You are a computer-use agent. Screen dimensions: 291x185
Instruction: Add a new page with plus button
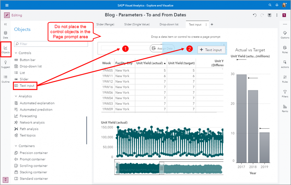(x=212, y=24)
